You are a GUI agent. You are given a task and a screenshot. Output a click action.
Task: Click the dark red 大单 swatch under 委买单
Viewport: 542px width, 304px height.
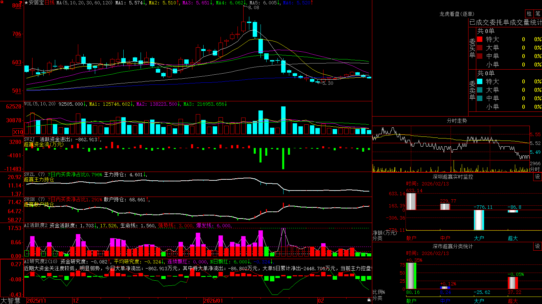click(x=480, y=48)
